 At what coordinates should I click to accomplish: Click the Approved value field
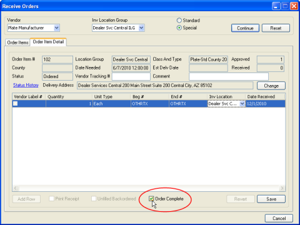click(271, 59)
